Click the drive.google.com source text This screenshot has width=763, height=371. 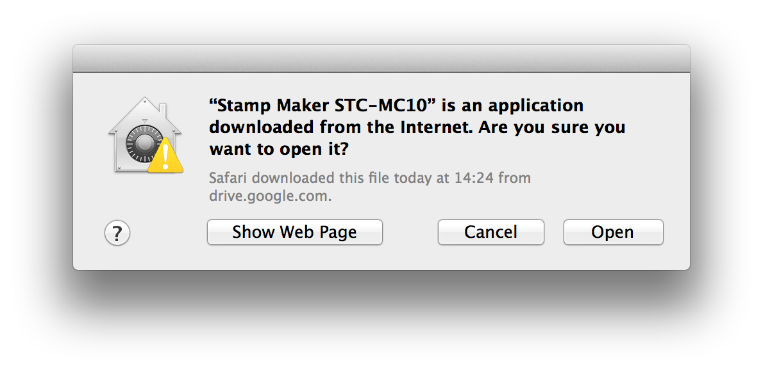[x=271, y=196]
